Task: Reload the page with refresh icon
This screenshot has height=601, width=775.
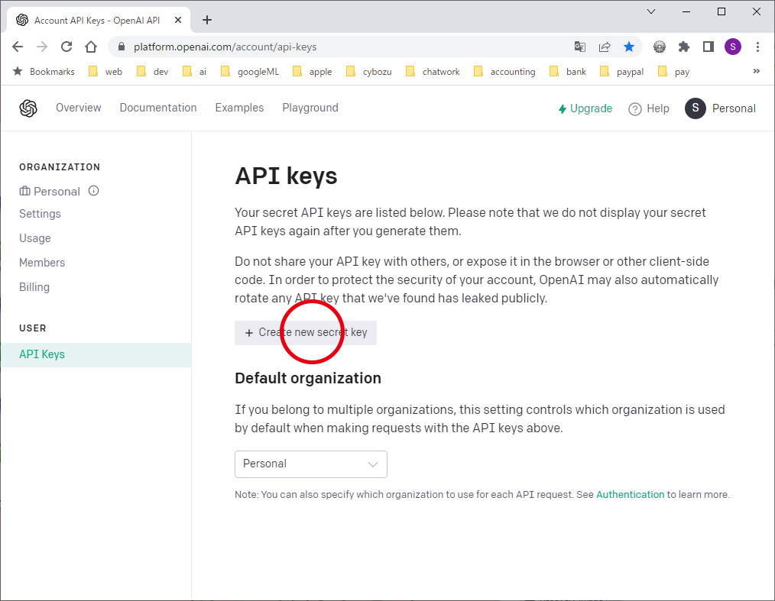Action: pyautogui.click(x=66, y=47)
